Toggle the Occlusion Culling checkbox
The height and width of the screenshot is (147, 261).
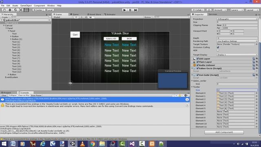pos(218,47)
